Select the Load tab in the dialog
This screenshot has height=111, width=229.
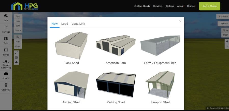pos(65,24)
